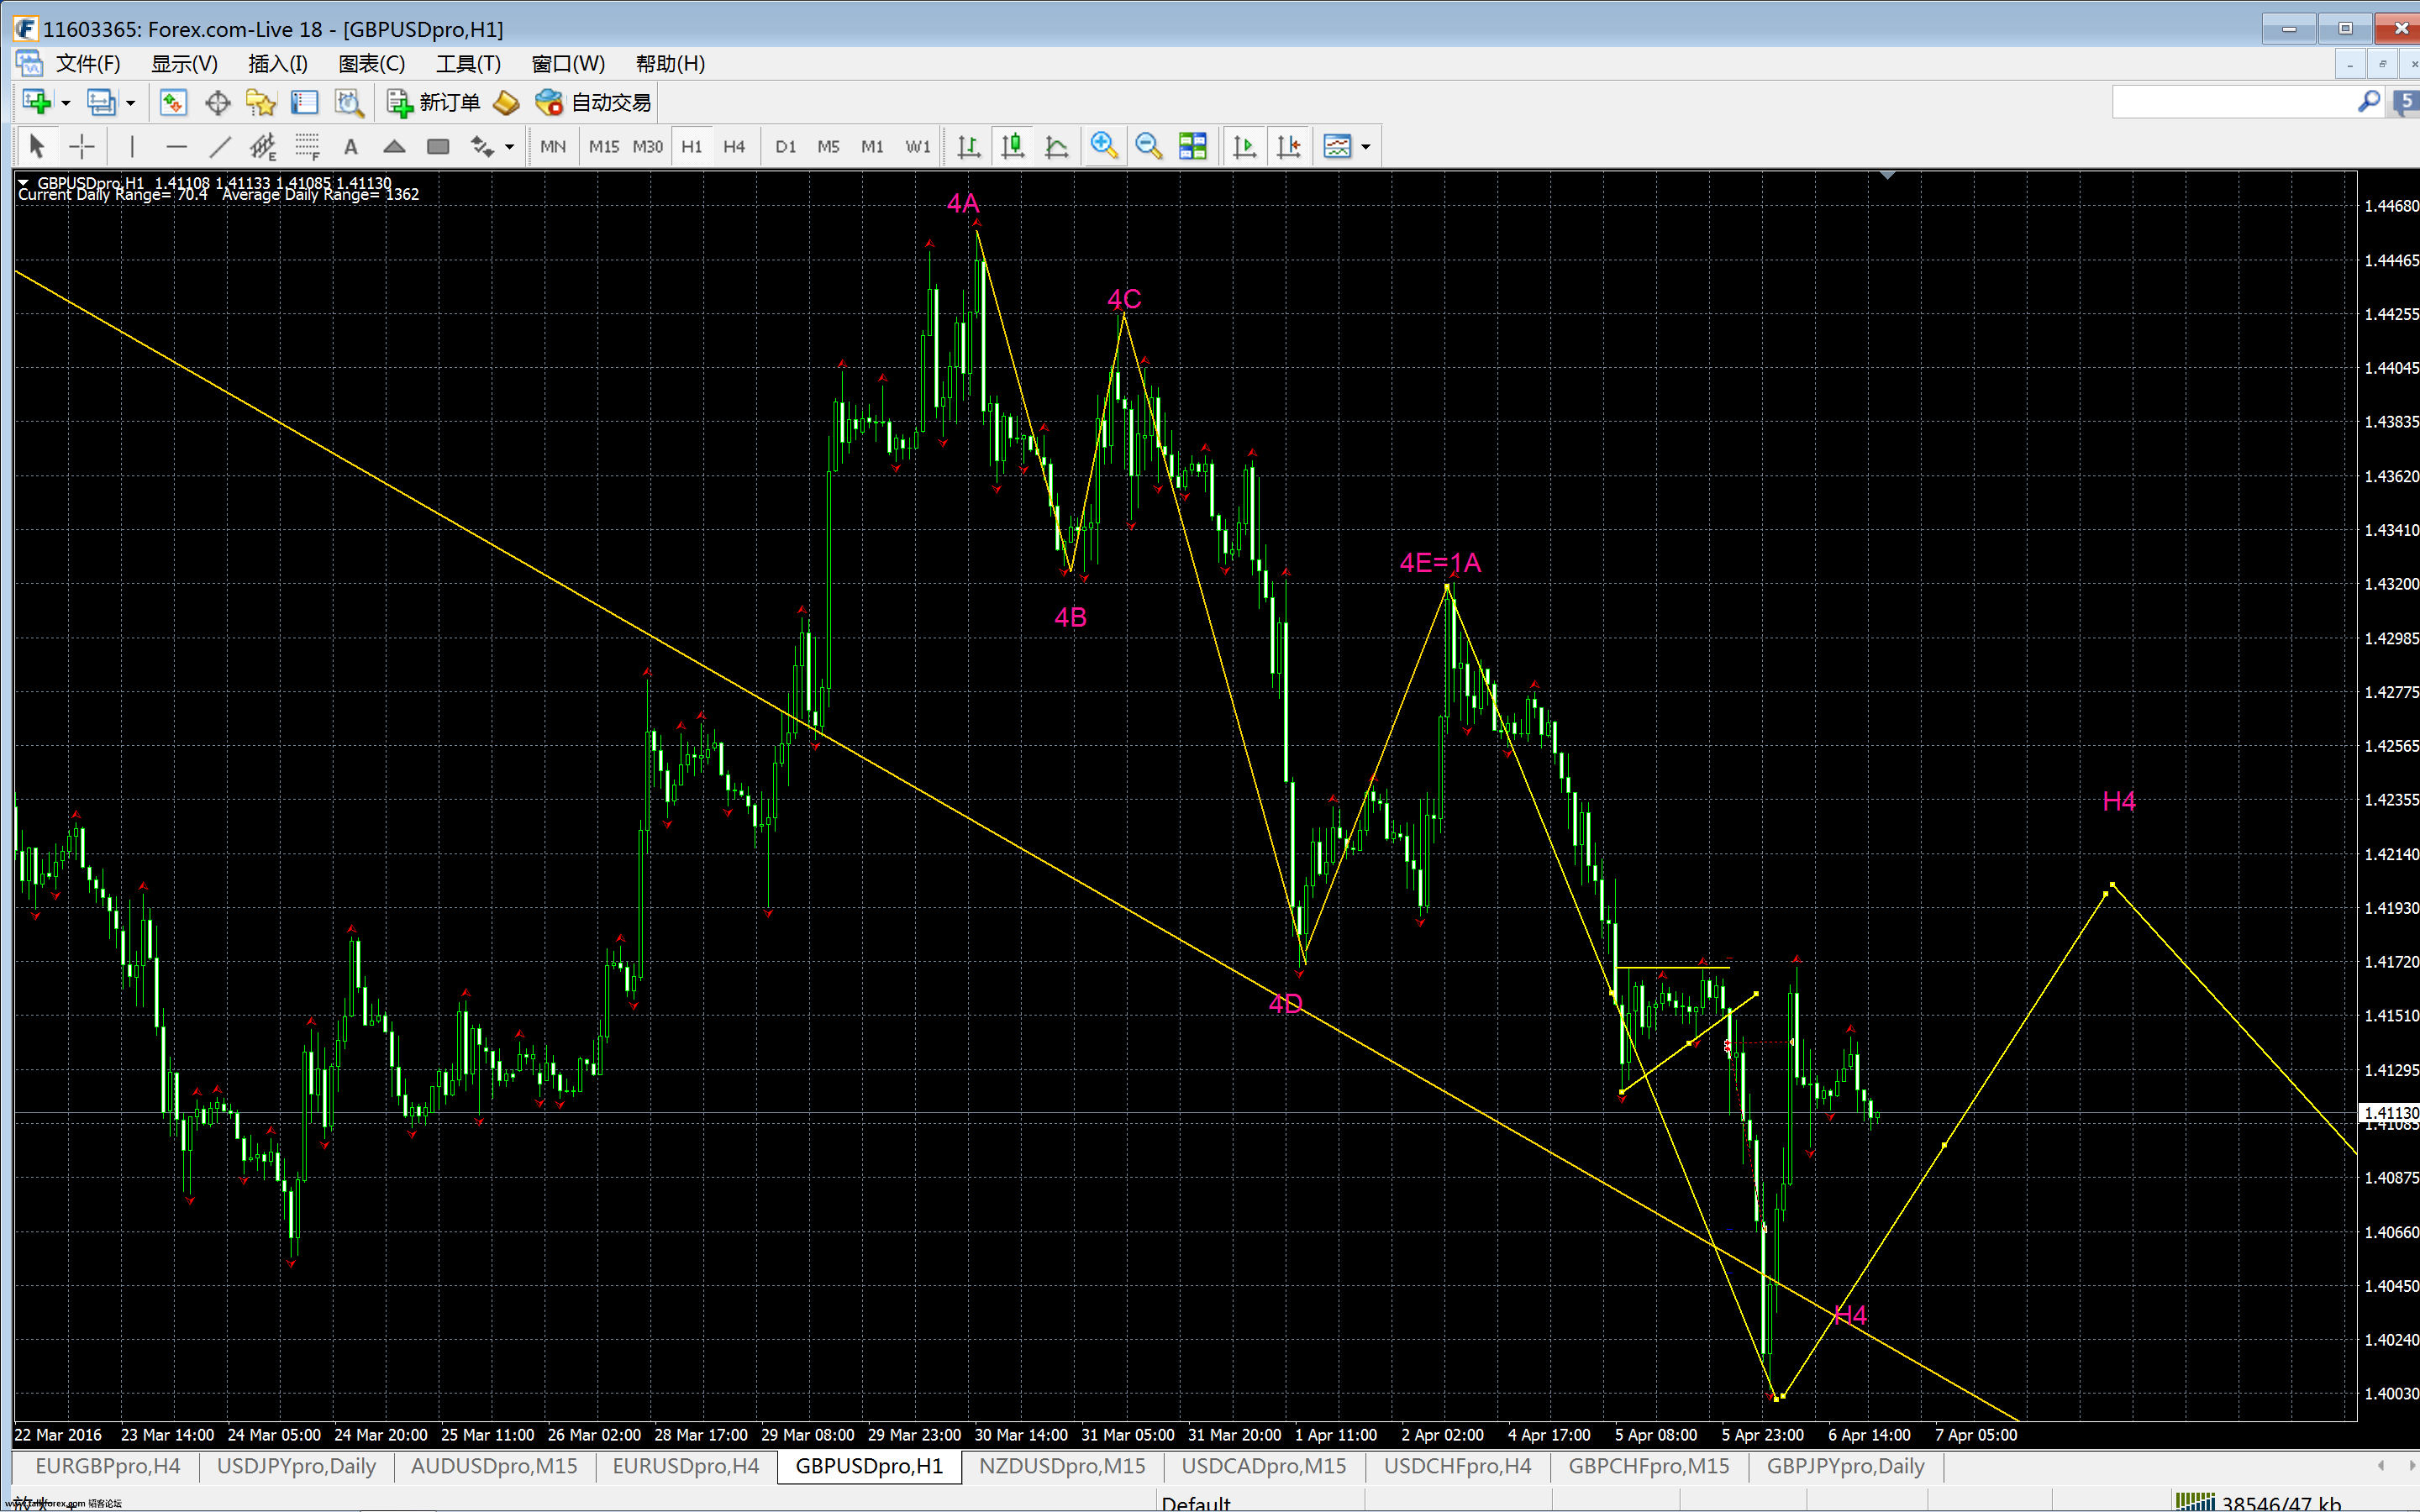This screenshot has width=2420, height=1512.
Task: Zoom out of the chart
Action: [1148, 147]
